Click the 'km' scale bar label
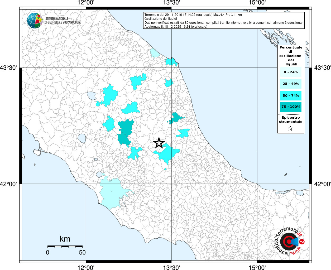Image resolution: width=331 pixels, height=270 pixels. [65, 239]
